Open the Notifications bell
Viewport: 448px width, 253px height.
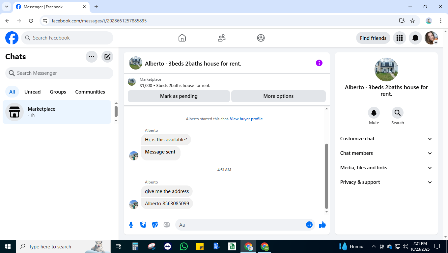click(415, 38)
